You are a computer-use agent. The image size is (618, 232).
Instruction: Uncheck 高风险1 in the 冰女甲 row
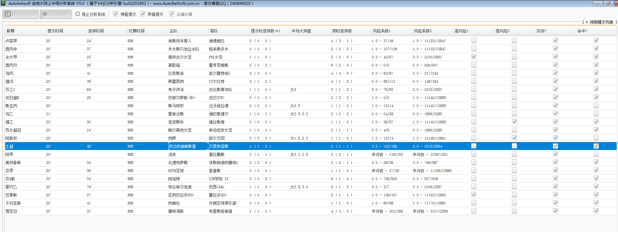click(x=474, y=57)
